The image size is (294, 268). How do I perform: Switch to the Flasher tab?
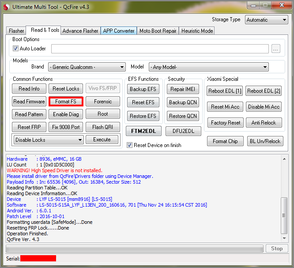pyautogui.click(x=16, y=31)
